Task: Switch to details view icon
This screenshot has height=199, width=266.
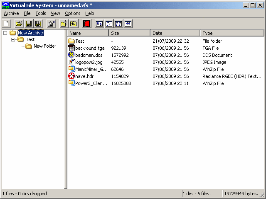Action: click(x=128, y=24)
